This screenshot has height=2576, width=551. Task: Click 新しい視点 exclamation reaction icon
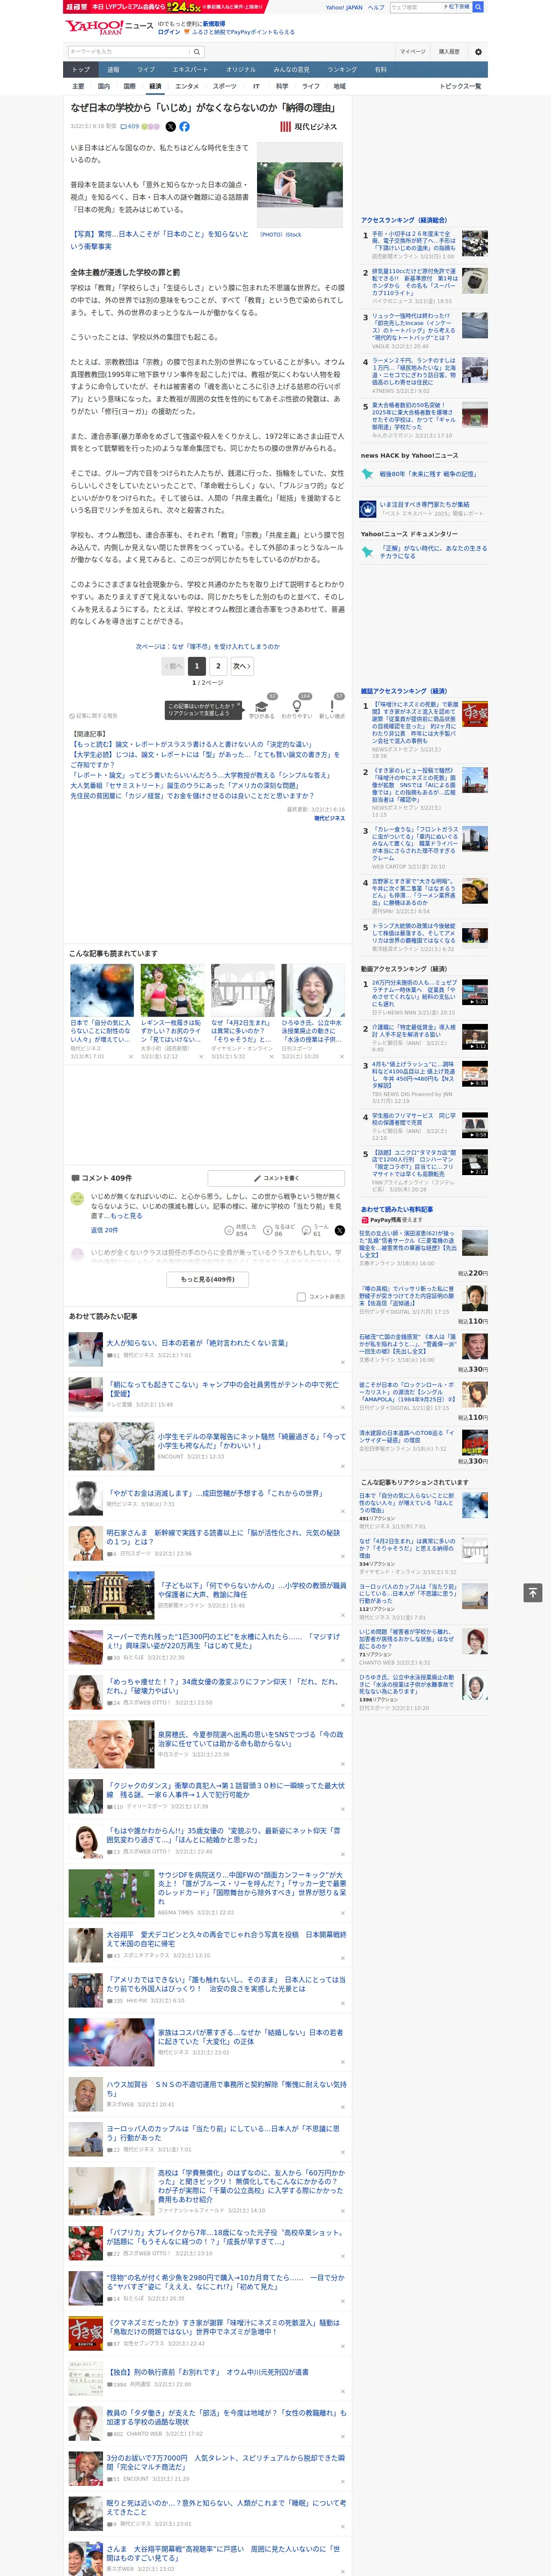[x=332, y=705]
